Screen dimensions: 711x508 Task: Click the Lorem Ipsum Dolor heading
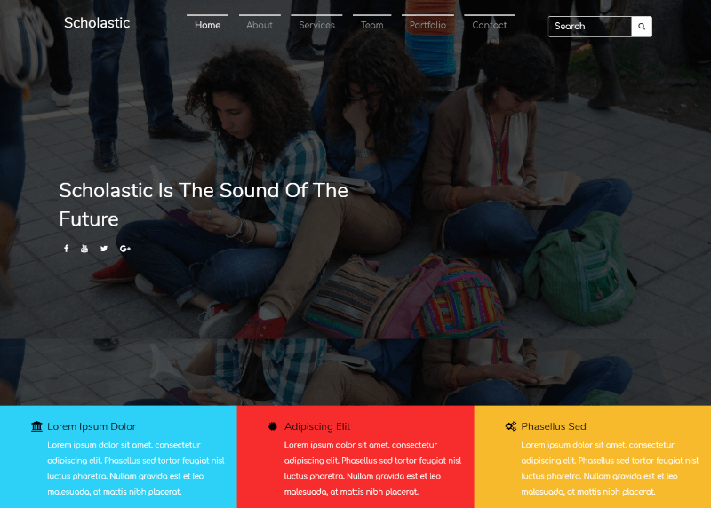click(92, 426)
